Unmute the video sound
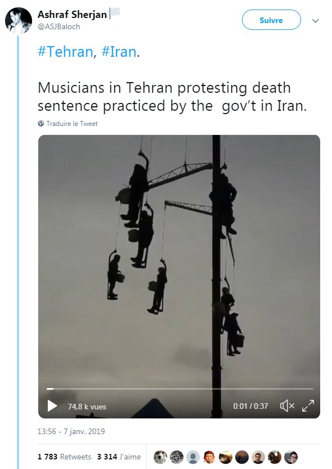Image resolution: width=332 pixels, height=469 pixels. [x=287, y=406]
